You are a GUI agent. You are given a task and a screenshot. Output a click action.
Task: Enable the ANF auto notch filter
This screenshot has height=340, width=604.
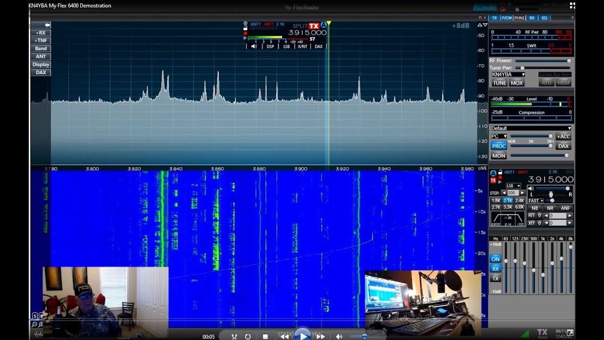(565, 208)
